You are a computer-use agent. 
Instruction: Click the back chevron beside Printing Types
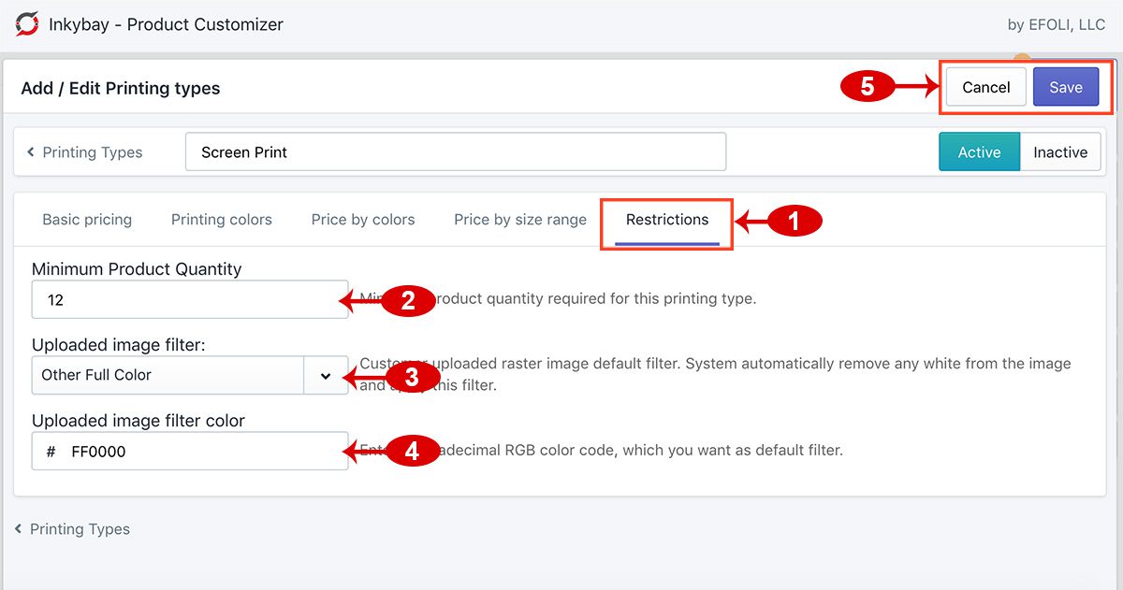28,151
